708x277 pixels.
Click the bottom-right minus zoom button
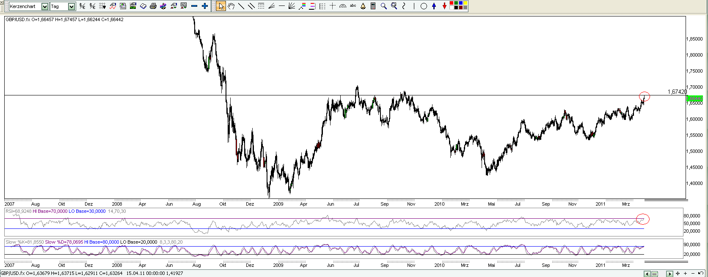(693, 274)
